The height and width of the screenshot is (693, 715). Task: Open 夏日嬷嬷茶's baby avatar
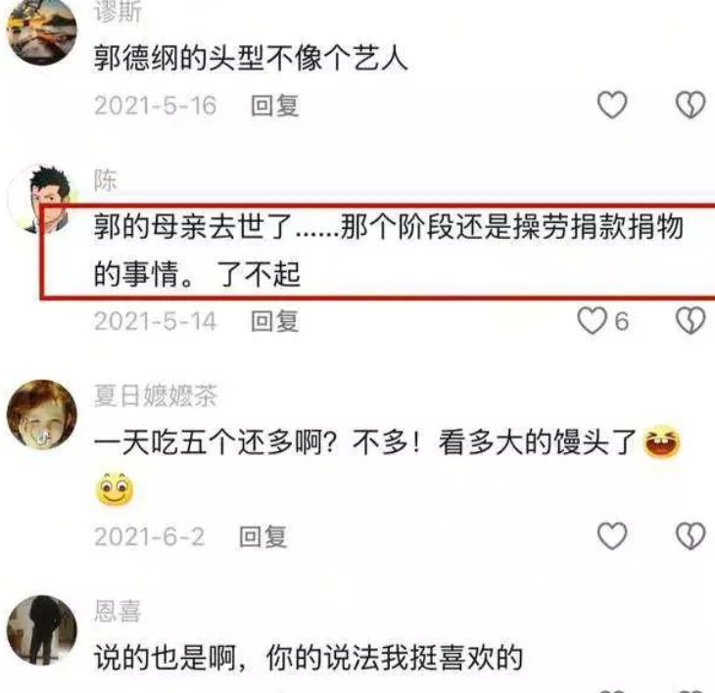coord(42,414)
